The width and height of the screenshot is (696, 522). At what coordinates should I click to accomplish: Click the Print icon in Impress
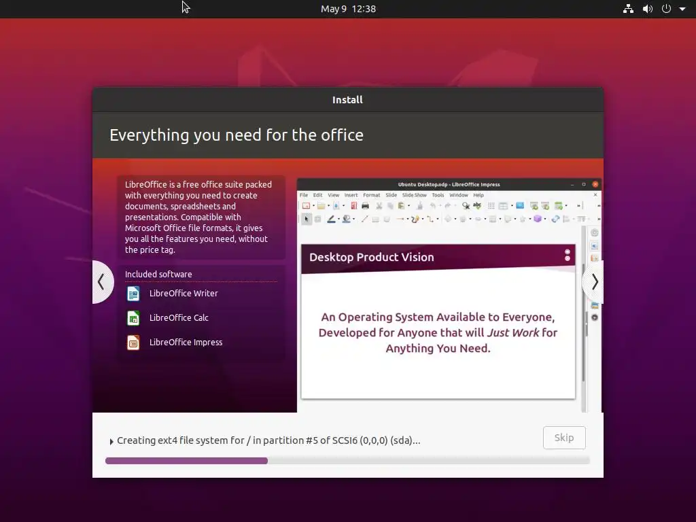365,205
